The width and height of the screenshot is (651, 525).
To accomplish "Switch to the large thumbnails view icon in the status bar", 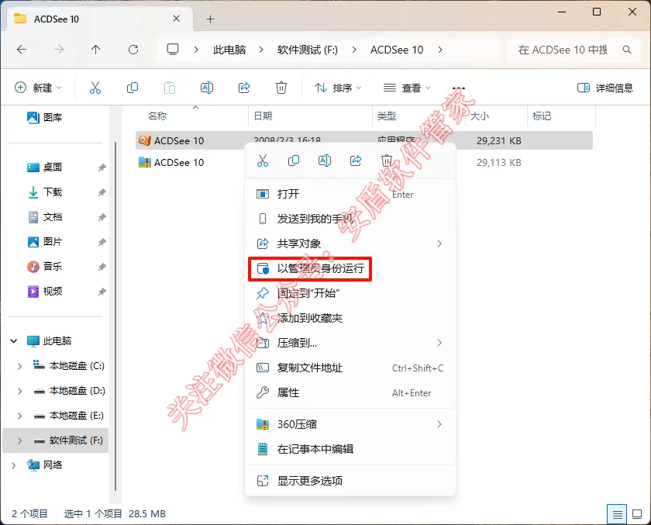I will (637, 514).
